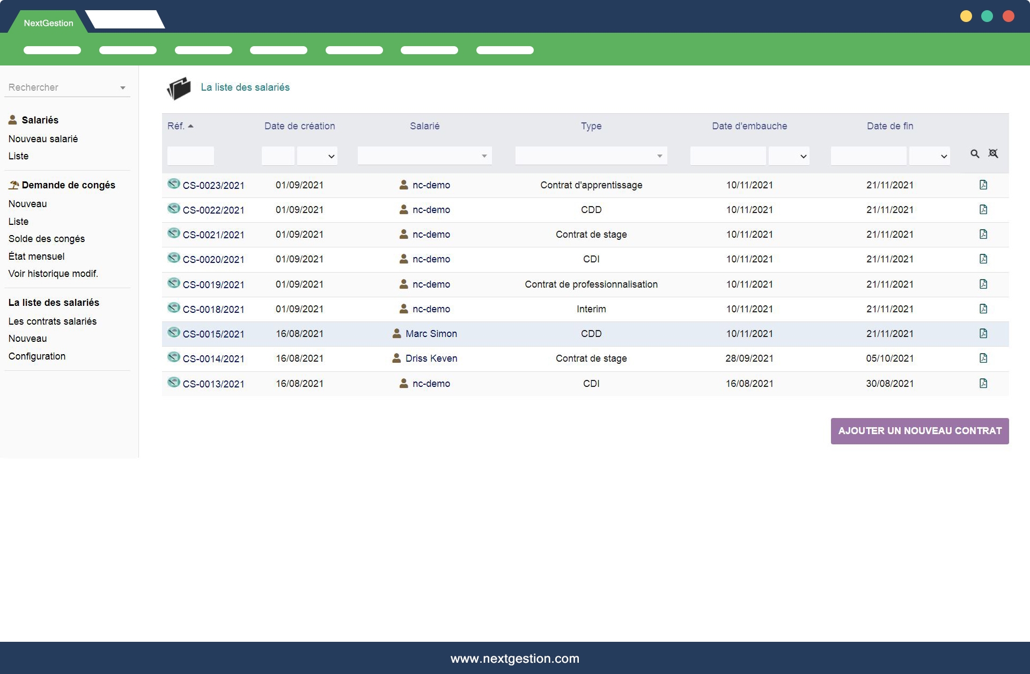Expand the Rechercher dropdown in sidebar
Viewport: 1030px width, 674px height.
[x=122, y=88]
